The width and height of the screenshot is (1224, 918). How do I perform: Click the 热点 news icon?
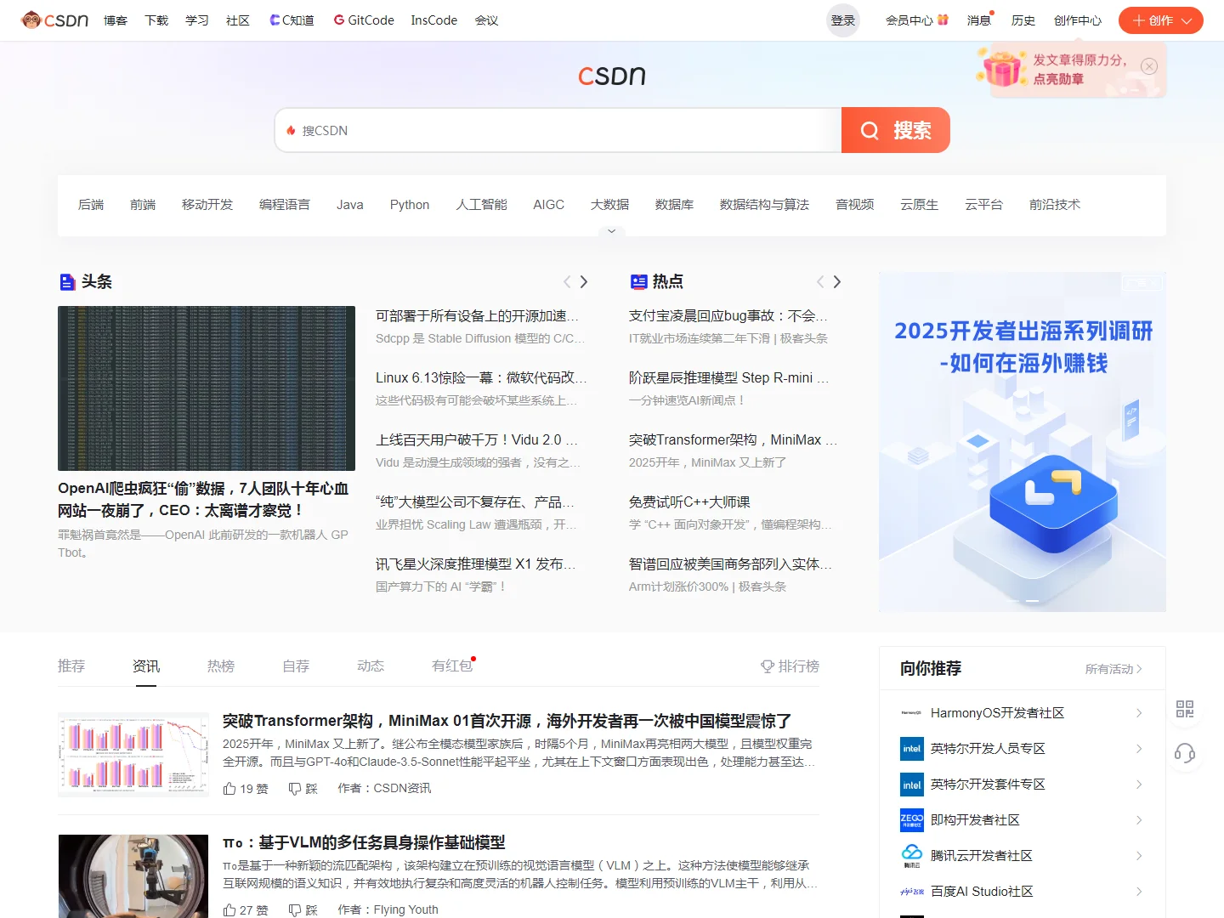[638, 281]
